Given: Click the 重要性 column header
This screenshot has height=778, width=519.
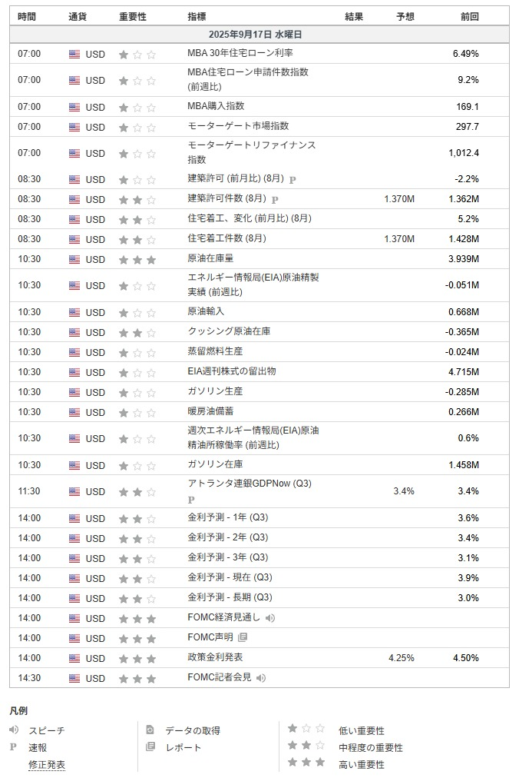Looking at the screenshot, I should [132, 16].
